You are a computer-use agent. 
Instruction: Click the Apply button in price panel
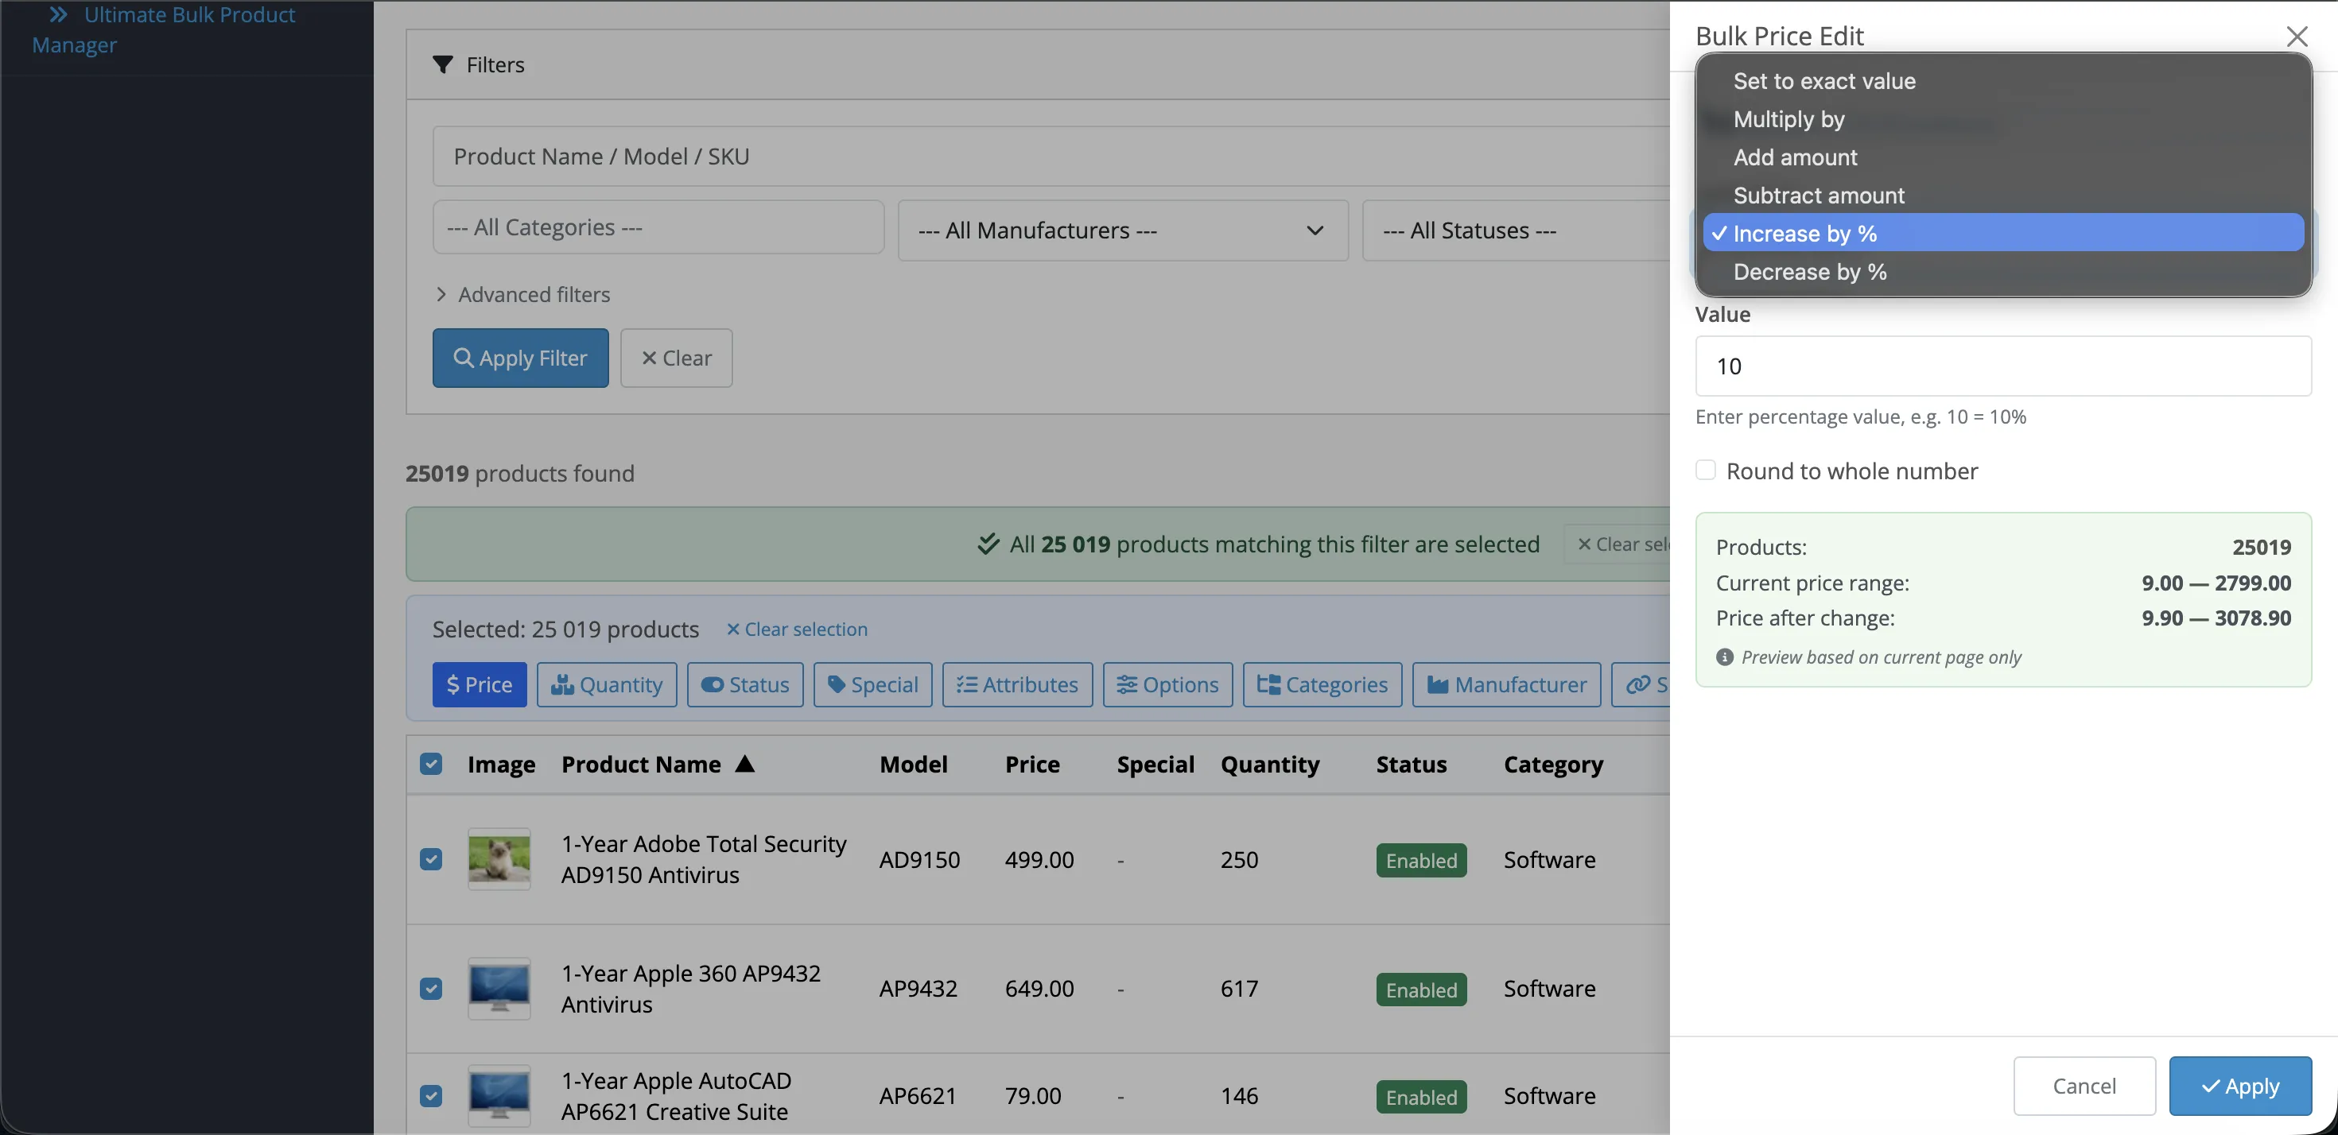(x=2240, y=1085)
